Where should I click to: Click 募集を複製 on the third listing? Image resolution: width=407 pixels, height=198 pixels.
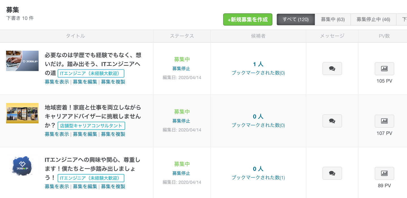pos(113,186)
